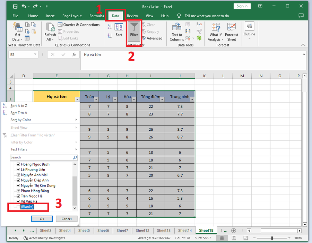Redo the last action
312x243 pixels.
pyautogui.click(x=35, y=6)
